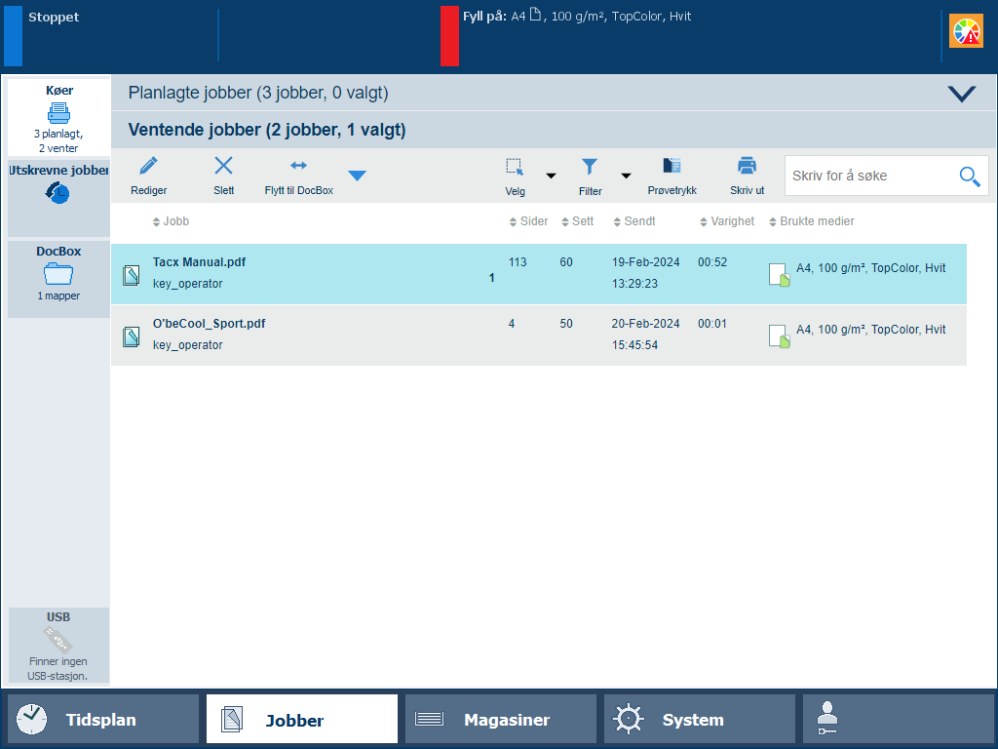Viewport: 998px width, 749px height.
Task: Click the O'beCool_Sport.pdf job document icon
Action: click(x=132, y=336)
